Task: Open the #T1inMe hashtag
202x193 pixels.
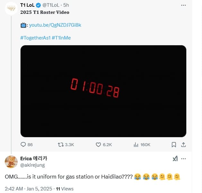Action: point(61,38)
